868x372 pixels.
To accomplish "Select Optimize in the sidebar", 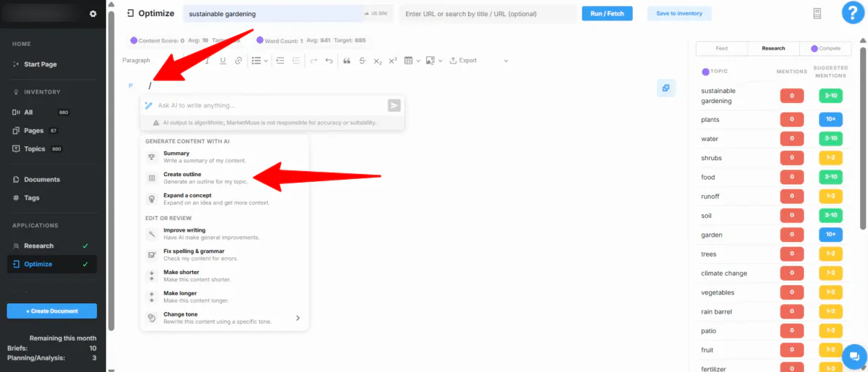I will tap(53, 264).
